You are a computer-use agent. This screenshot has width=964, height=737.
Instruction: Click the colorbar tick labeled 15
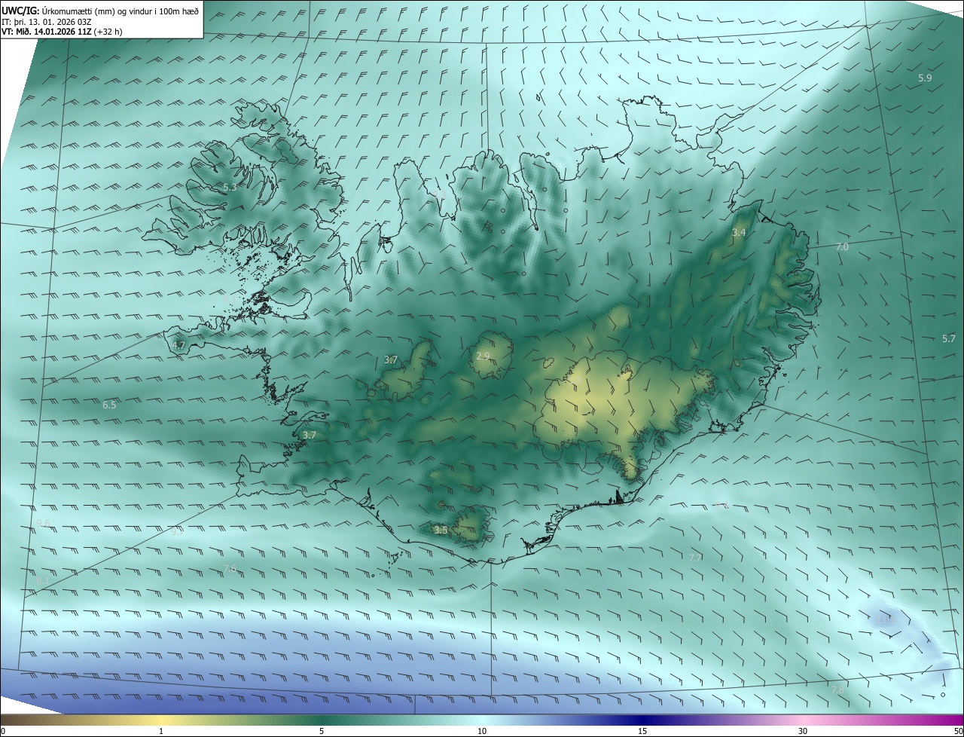[x=642, y=731]
